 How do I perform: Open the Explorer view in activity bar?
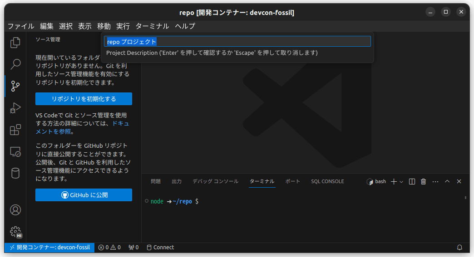coord(15,43)
